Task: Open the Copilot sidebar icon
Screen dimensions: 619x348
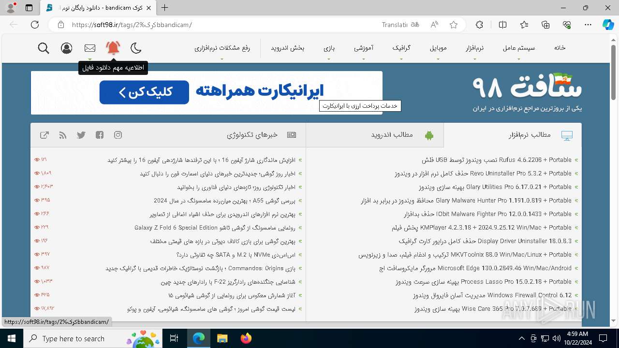Action: pos(608,25)
